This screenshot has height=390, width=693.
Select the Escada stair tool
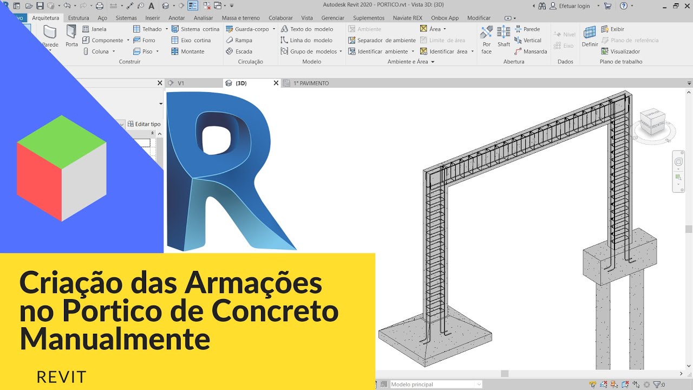239,51
